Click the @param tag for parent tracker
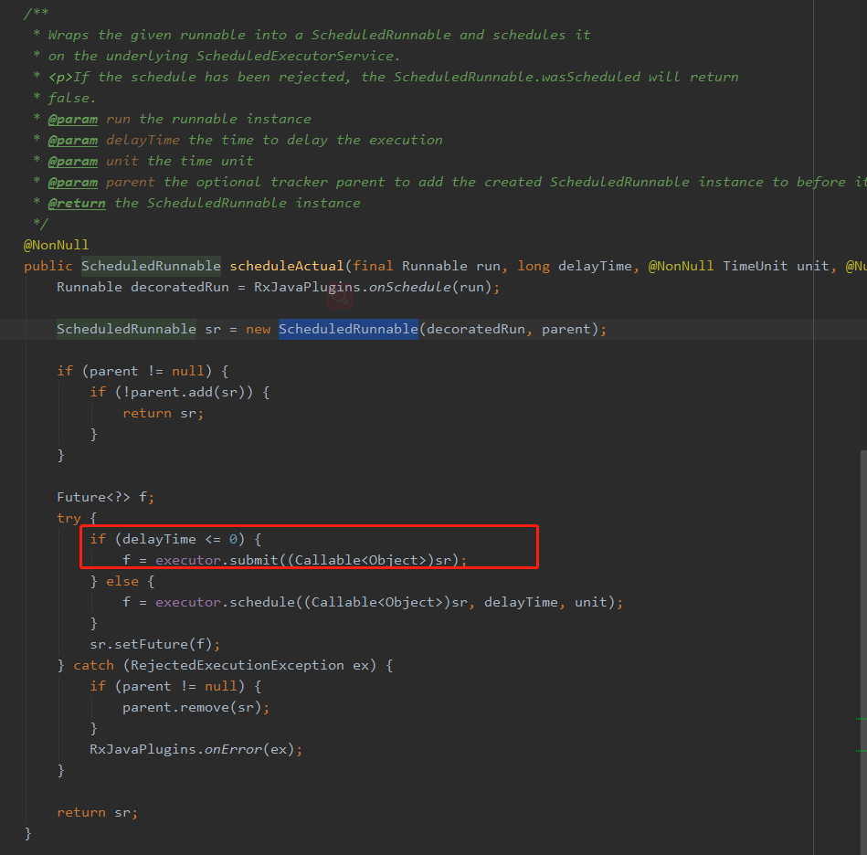This screenshot has width=867, height=855. (x=73, y=182)
